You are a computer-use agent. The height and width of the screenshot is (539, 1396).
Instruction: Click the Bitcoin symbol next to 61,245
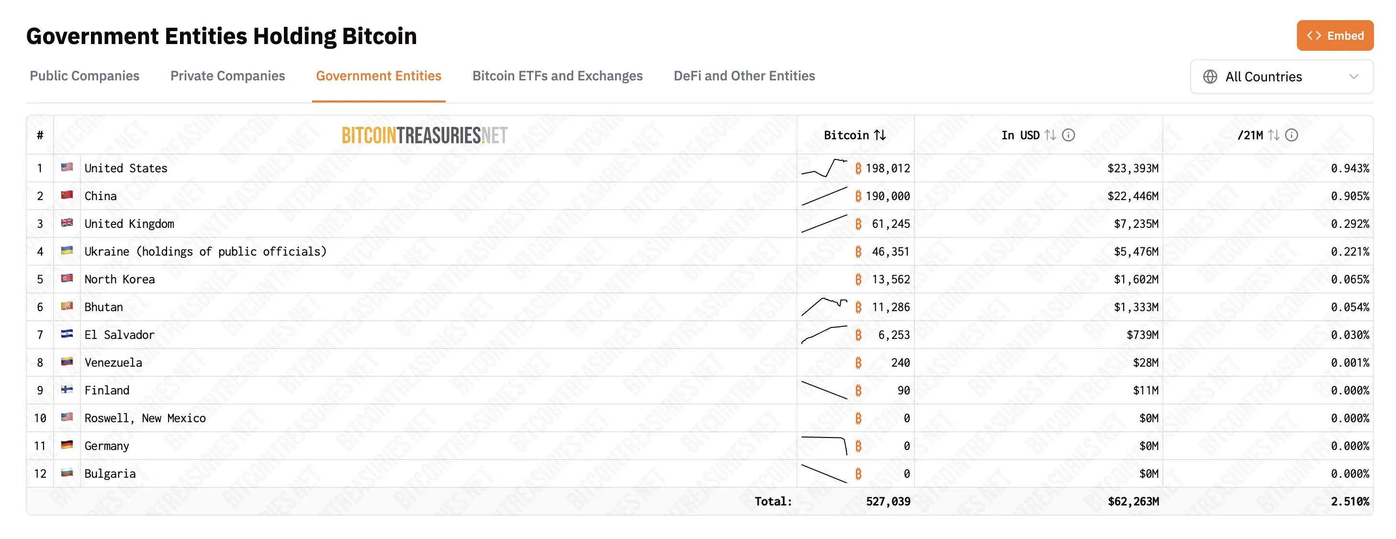click(858, 224)
